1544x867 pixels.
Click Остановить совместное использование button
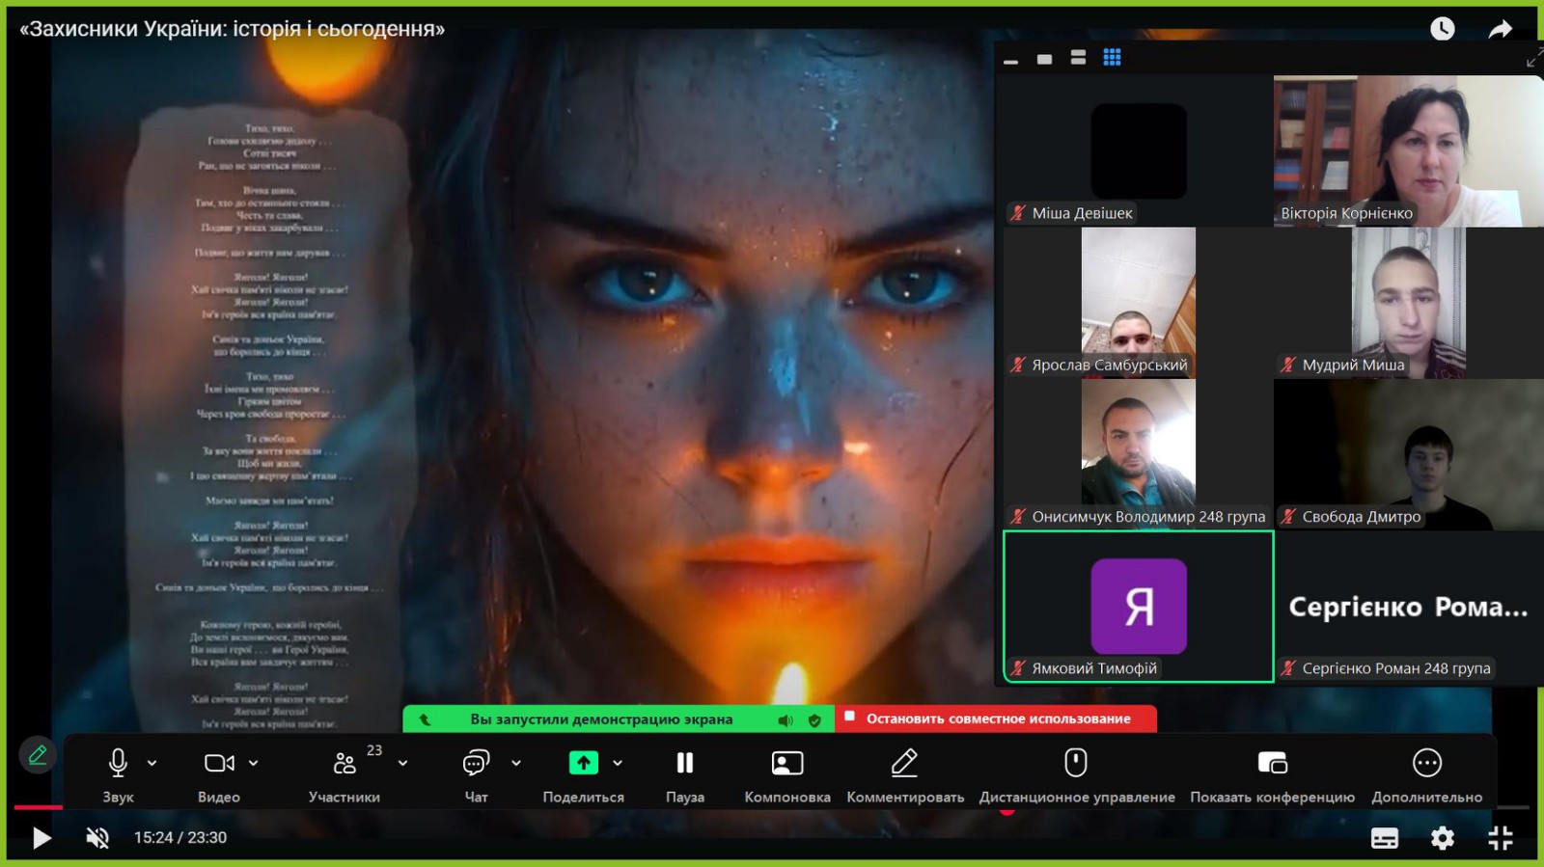[997, 718]
